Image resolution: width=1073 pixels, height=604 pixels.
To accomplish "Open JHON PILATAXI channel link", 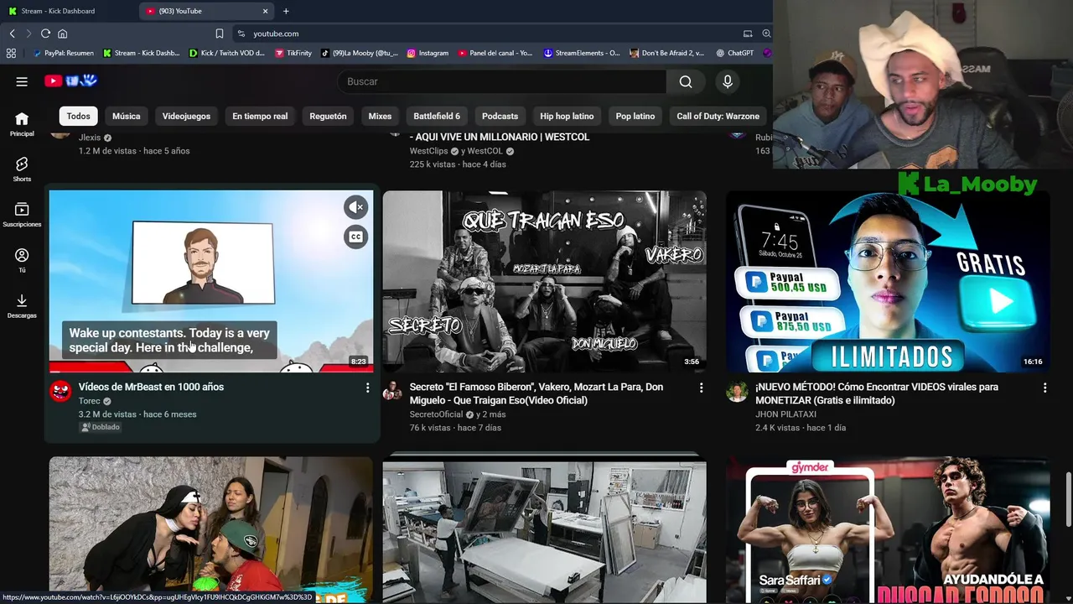I will [x=785, y=414].
